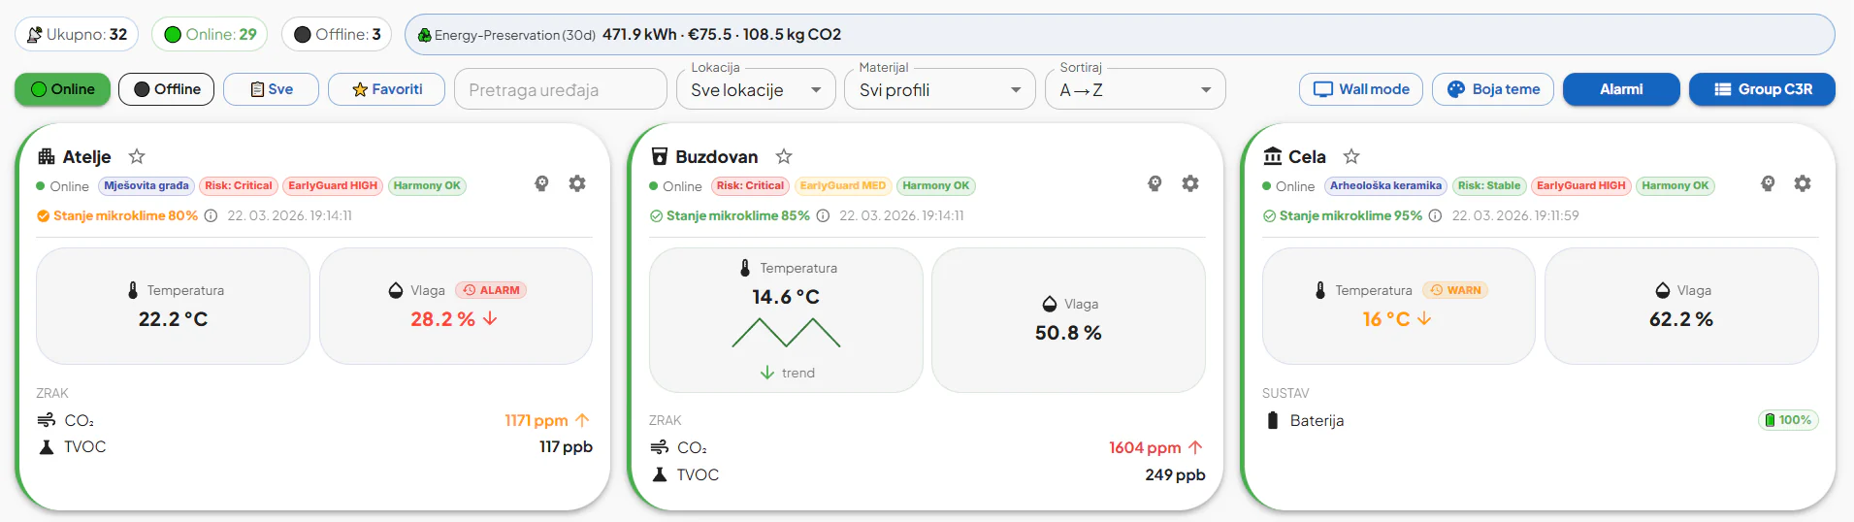Click the Ukupno: 32 counter chip
Screen dimensions: 1854x522
77,34
